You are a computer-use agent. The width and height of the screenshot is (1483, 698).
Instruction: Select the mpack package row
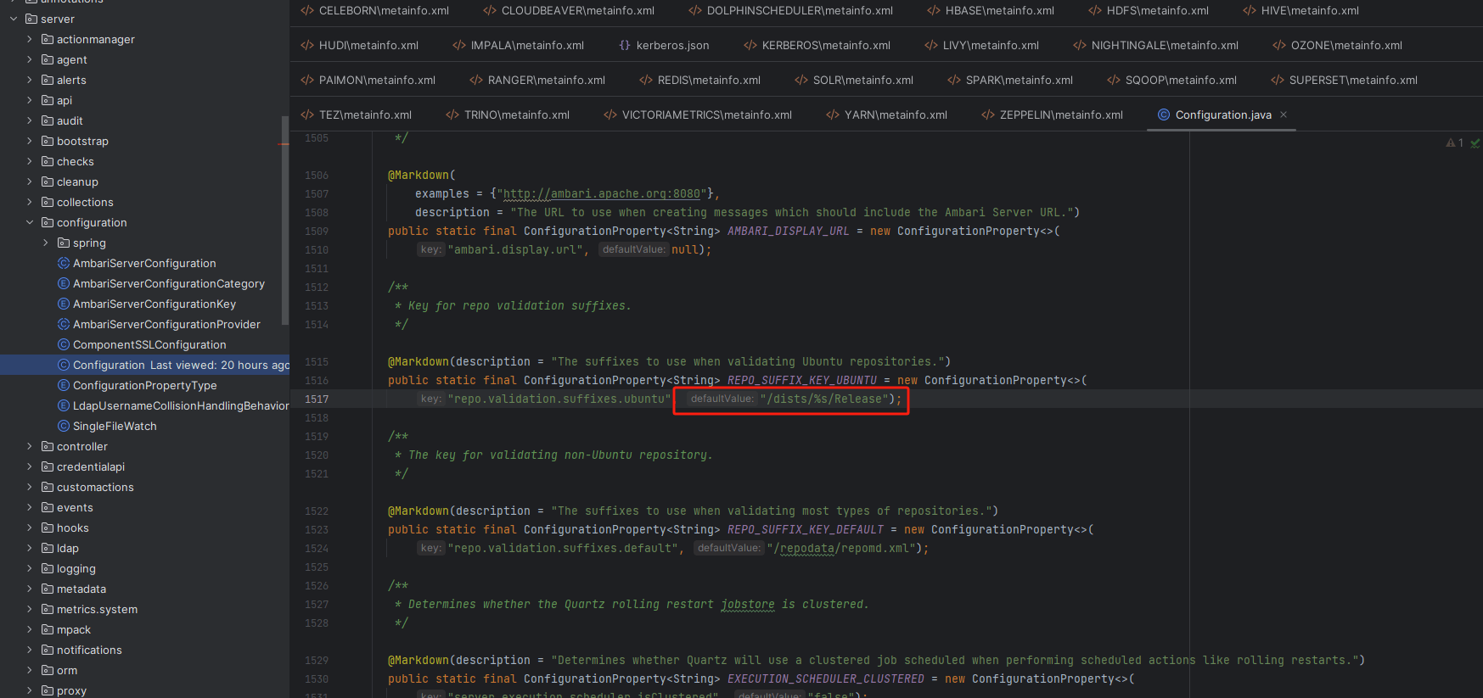pos(144,629)
